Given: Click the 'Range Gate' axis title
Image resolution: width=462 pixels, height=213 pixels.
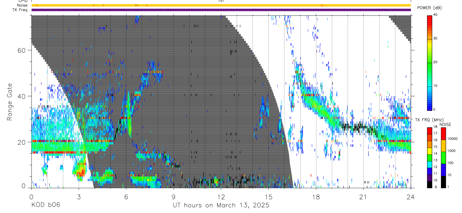Looking at the screenshot, I should pyautogui.click(x=9, y=102).
